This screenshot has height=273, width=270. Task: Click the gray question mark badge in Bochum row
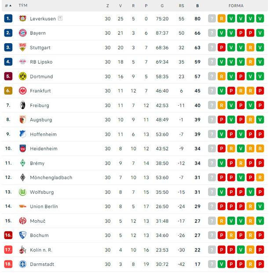[212, 236]
